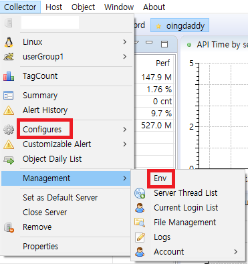
Task: Click the Logs pencil icon
Action: pyautogui.click(x=140, y=237)
